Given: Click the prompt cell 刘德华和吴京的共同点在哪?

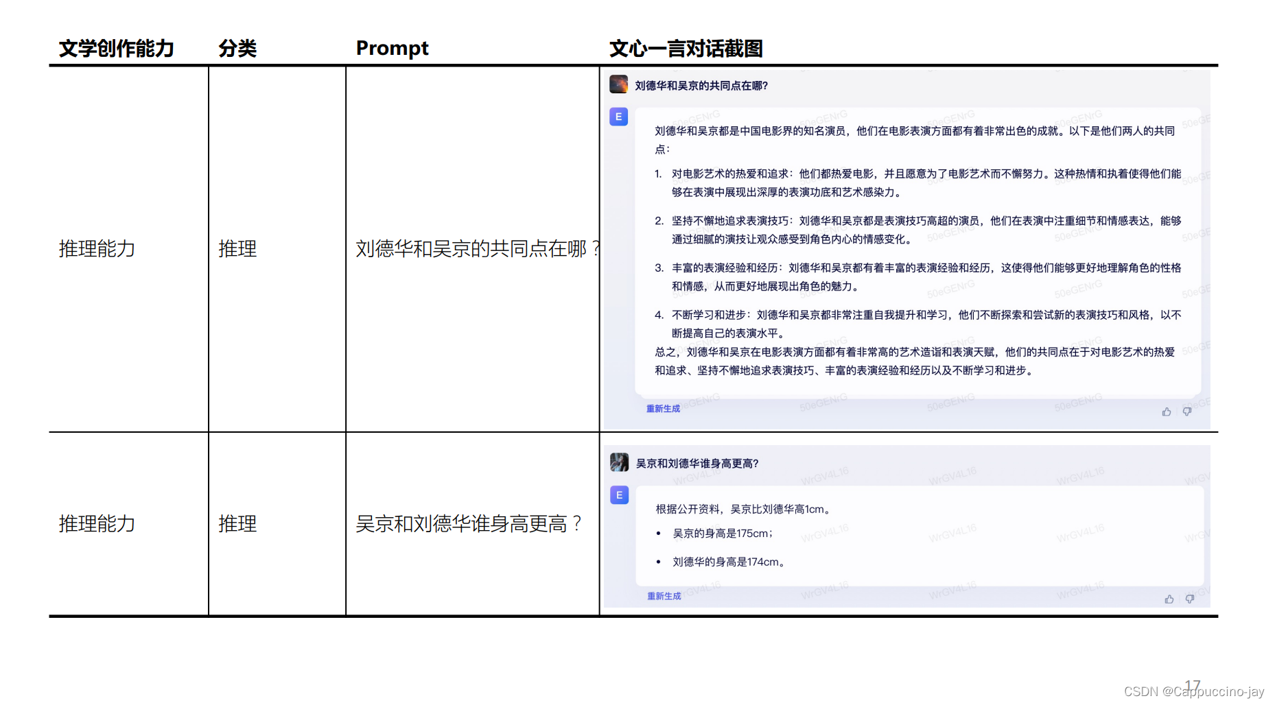Looking at the screenshot, I should click(478, 248).
